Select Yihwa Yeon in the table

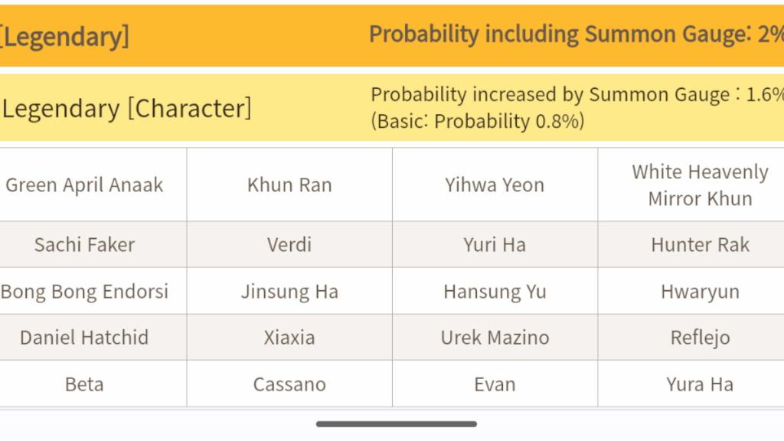pyautogui.click(x=495, y=185)
